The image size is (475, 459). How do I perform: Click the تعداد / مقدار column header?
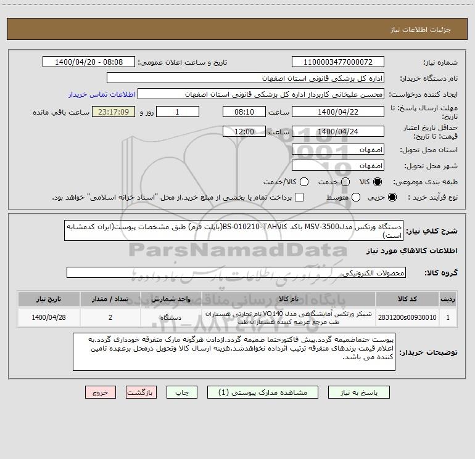click(110, 299)
